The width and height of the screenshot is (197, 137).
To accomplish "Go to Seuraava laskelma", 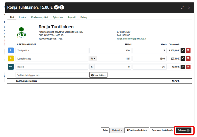I will pyautogui.click(x=162, y=130).
